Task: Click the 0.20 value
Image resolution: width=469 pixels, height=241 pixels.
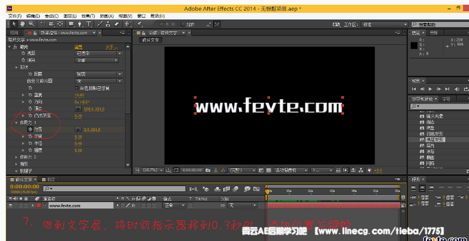Action: [78, 116]
